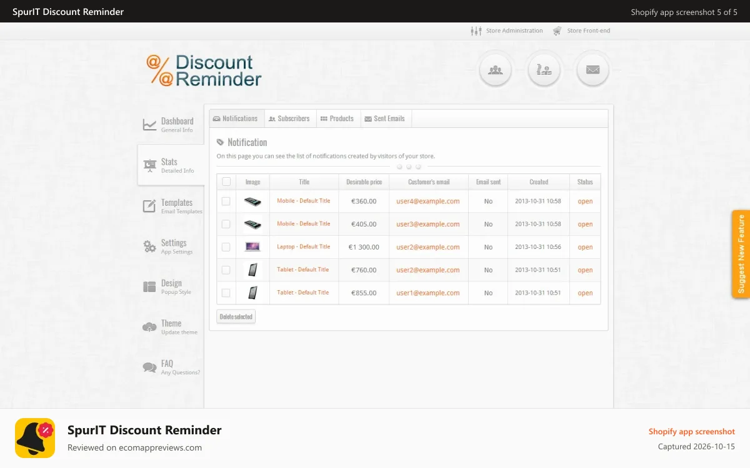Open Mobile - Default Title for €360.00

point(304,201)
